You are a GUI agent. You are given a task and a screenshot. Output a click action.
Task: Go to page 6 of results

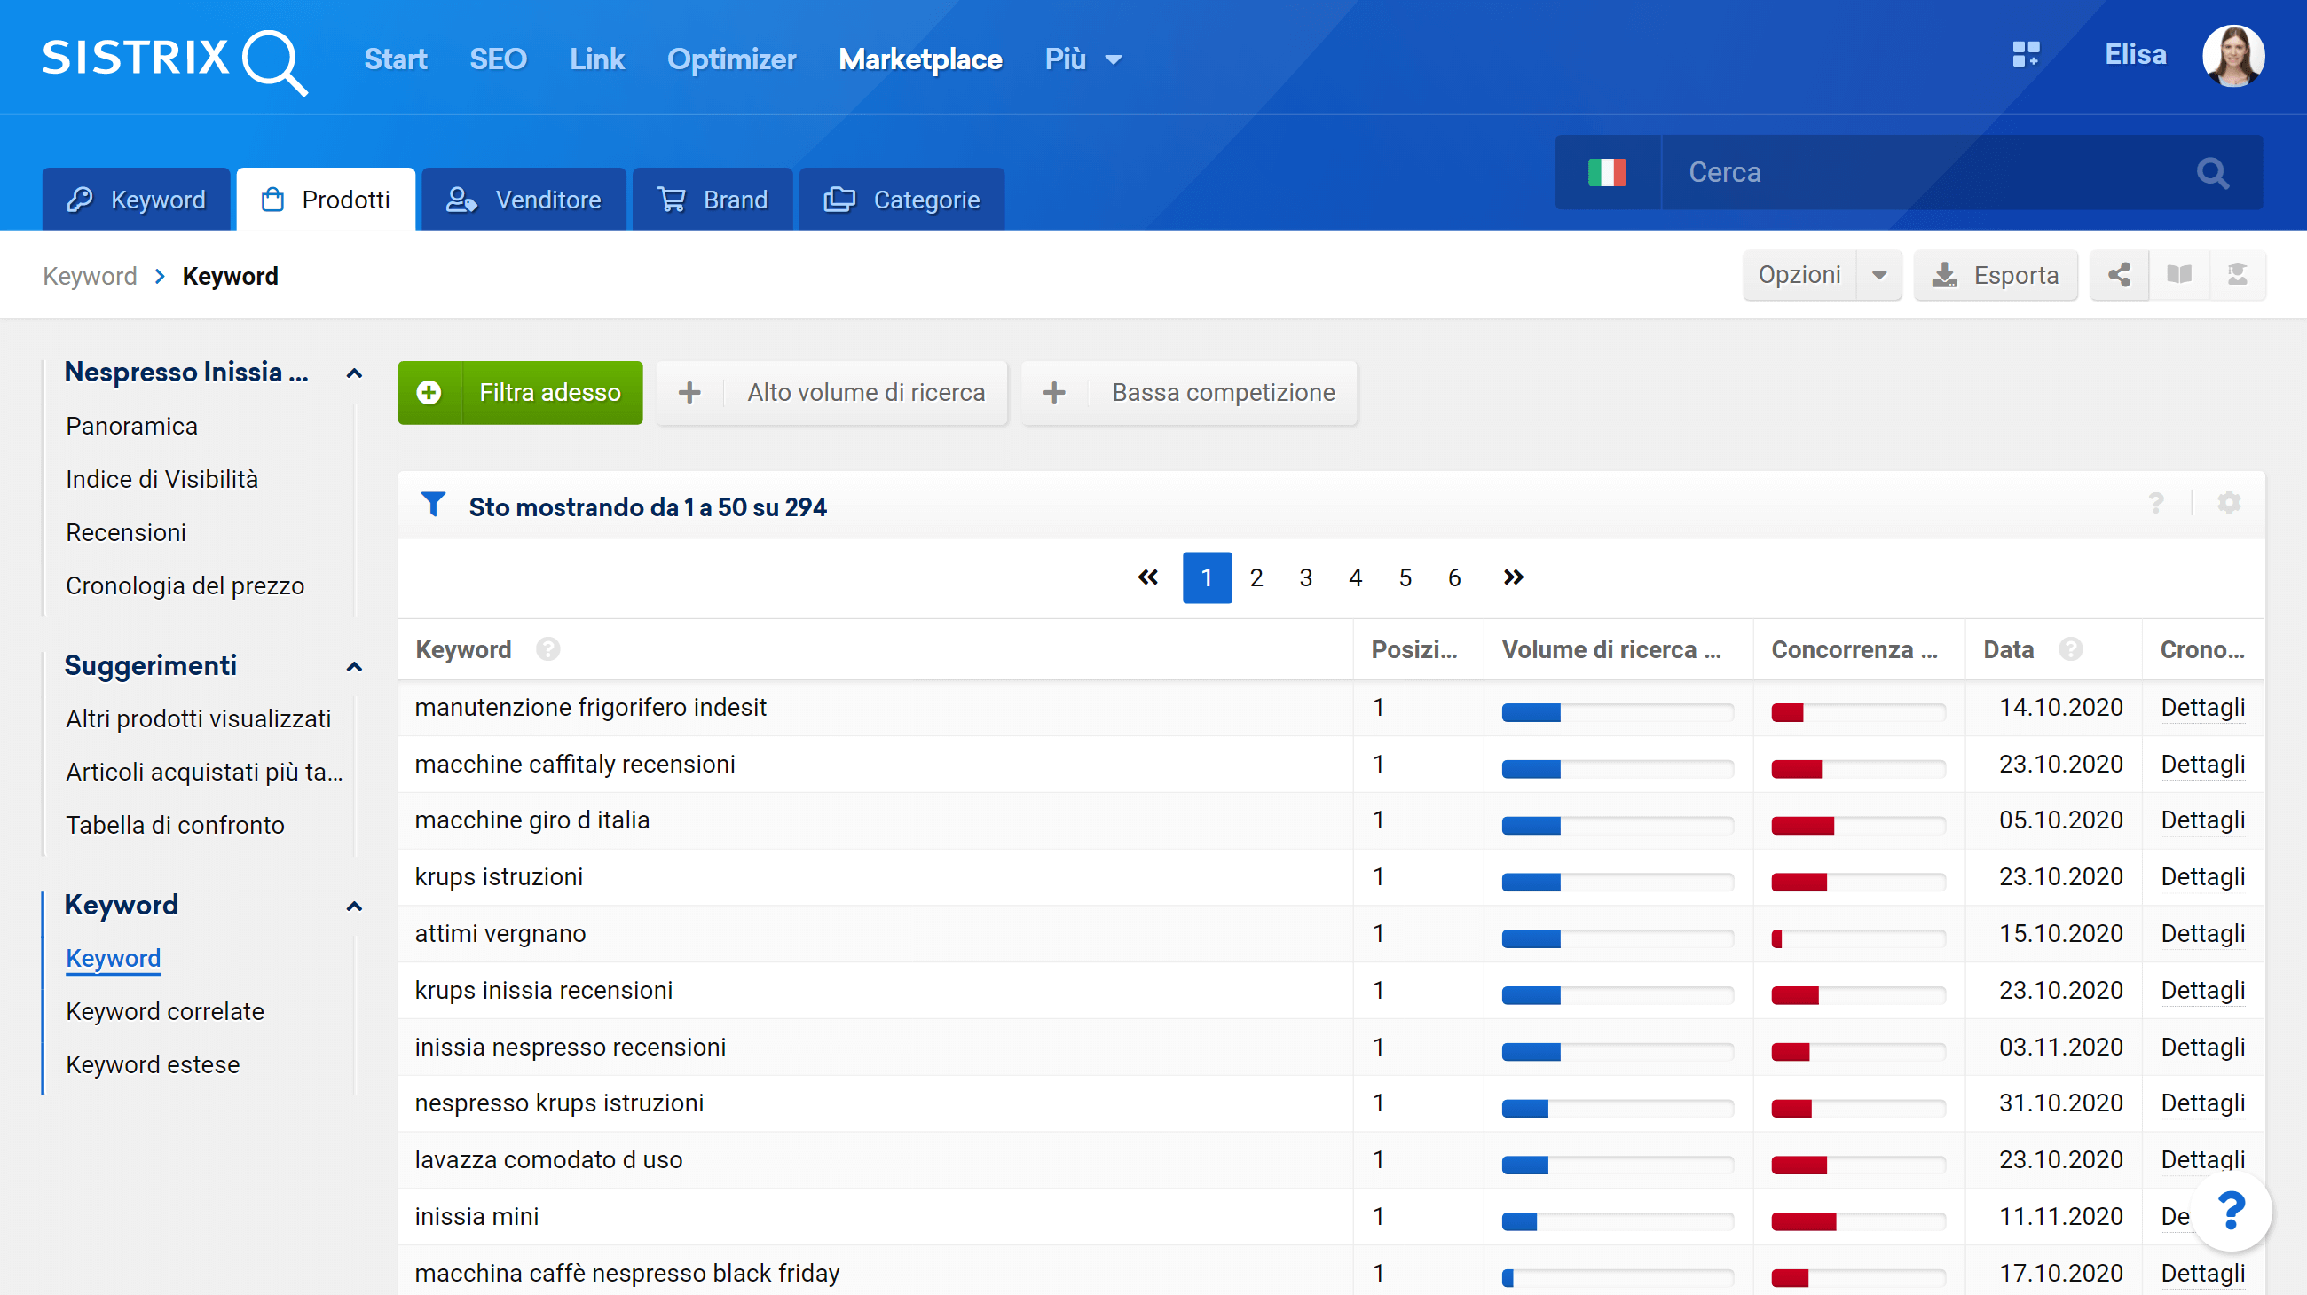[1454, 577]
